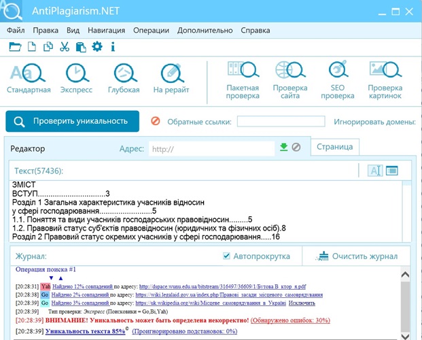Click the 'Операция поиска #1' heading
This screenshot has width=422, height=340.
[46, 269]
